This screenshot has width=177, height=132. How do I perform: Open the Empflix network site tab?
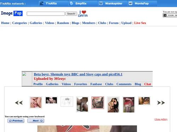tap(83, 4)
